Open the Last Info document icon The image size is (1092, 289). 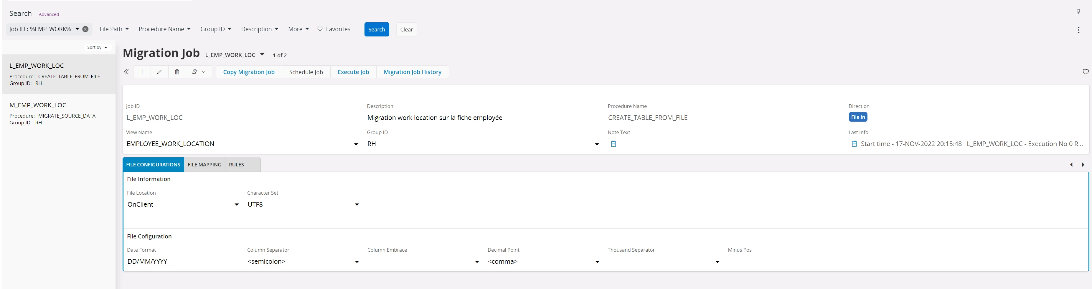click(854, 144)
